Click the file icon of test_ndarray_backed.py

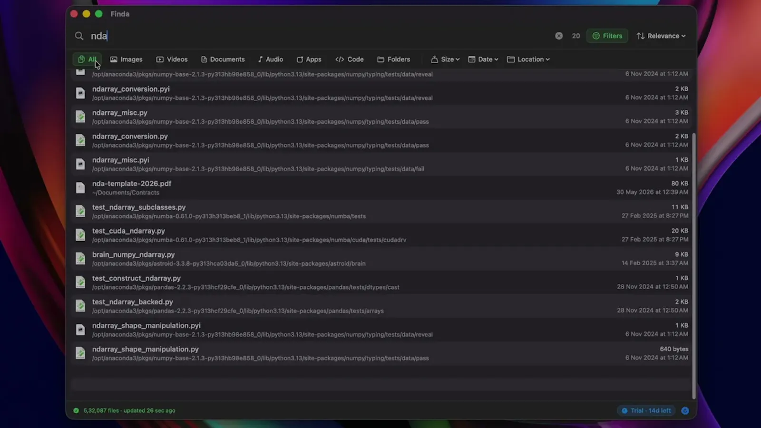click(80, 306)
